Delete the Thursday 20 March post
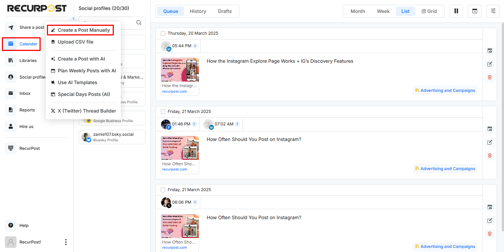Image resolution: width=504 pixels, height=252 pixels. 490,77
